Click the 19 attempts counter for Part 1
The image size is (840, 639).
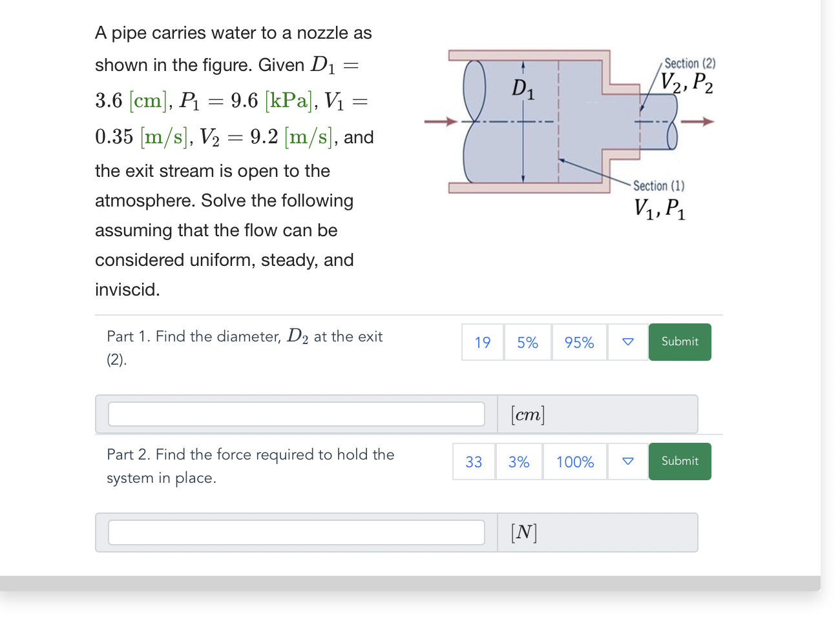pyautogui.click(x=482, y=342)
